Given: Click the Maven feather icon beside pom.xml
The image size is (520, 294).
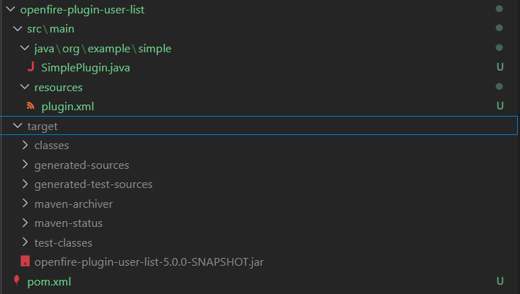Looking at the screenshot, I should (17, 281).
